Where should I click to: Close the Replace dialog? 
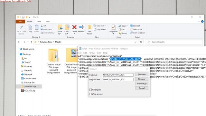[147, 69]
